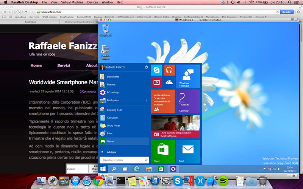Open Pictures in the Start menu
The image size is (303, 189).
click(124, 84)
